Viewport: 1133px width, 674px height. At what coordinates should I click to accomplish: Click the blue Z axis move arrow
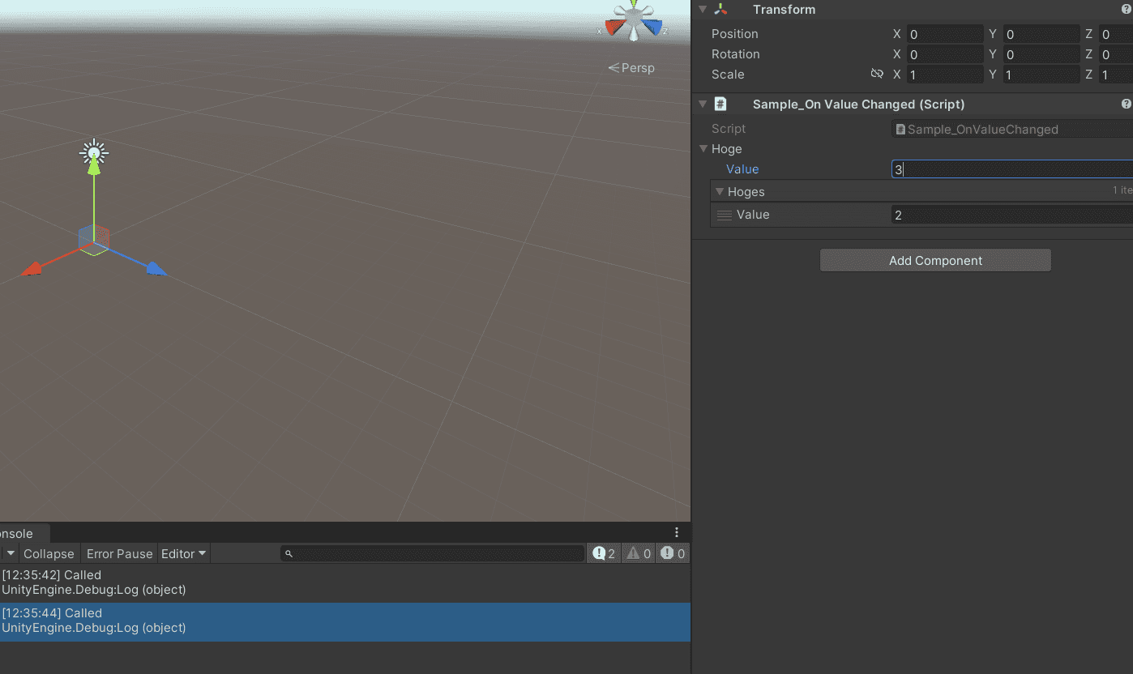(x=156, y=269)
